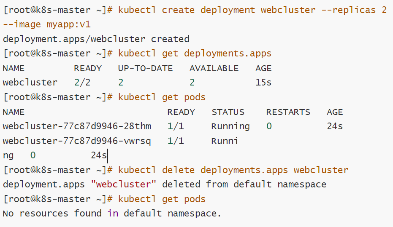Click the quoted "webcluster" red text

124,184
